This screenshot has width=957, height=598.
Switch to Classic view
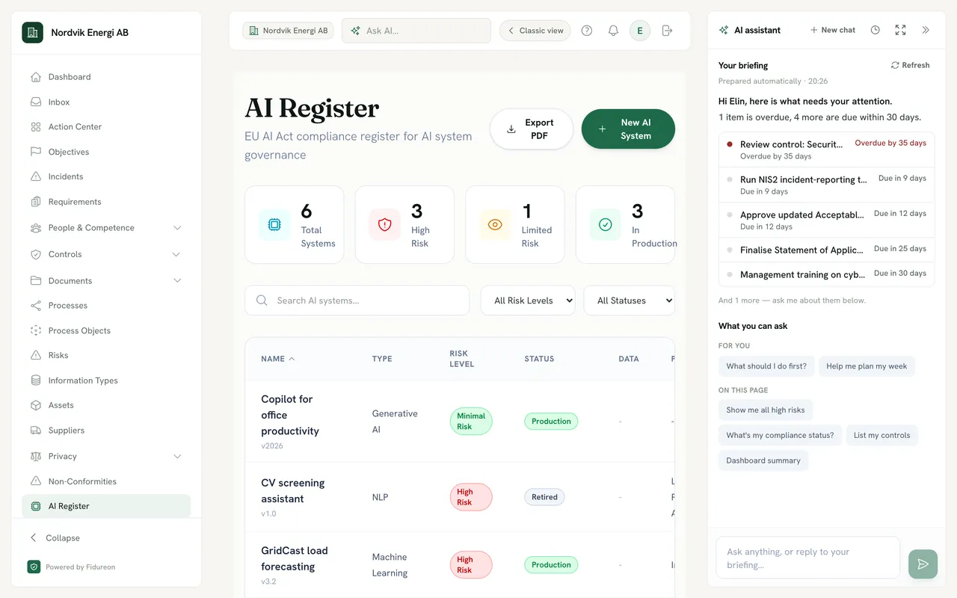535,31
